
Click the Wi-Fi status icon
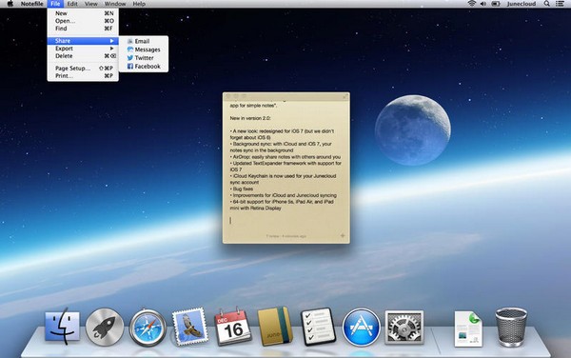click(x=472, y=4)
